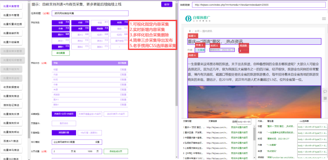Viewport: 328px width, 160px height.
Task: Toggle the 是否滚动 page operation
Action: [64, 123]
